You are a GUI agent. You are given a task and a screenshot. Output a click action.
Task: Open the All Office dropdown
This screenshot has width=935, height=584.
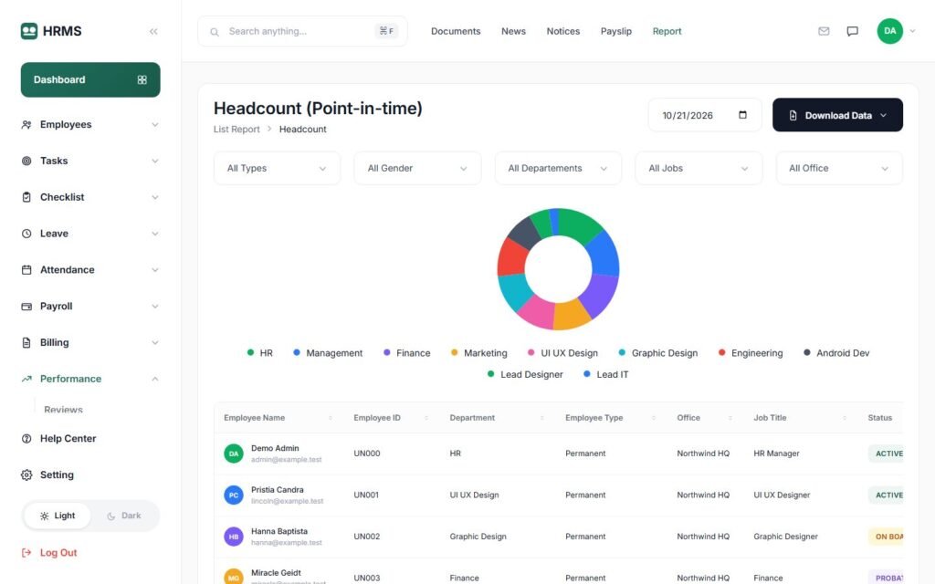[839, 169]
